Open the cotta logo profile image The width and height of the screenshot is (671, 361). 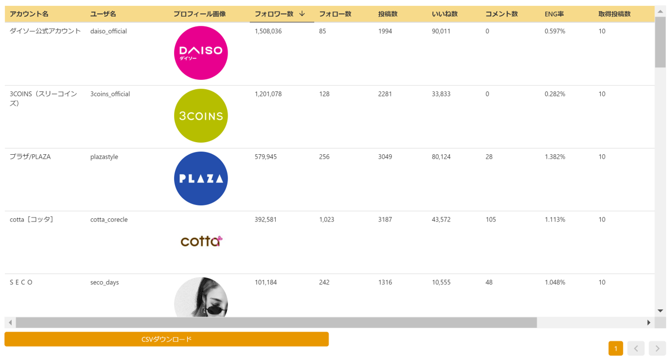[201, 241]
